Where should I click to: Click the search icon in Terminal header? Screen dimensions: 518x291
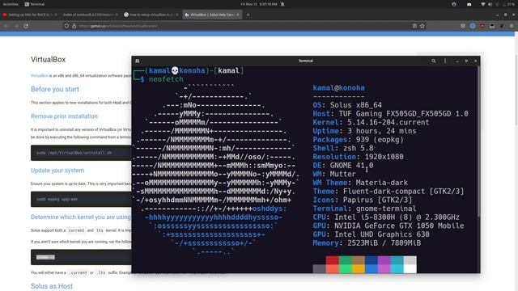click(x=434, y=61)
